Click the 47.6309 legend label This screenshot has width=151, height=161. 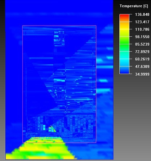click(142, 66)
